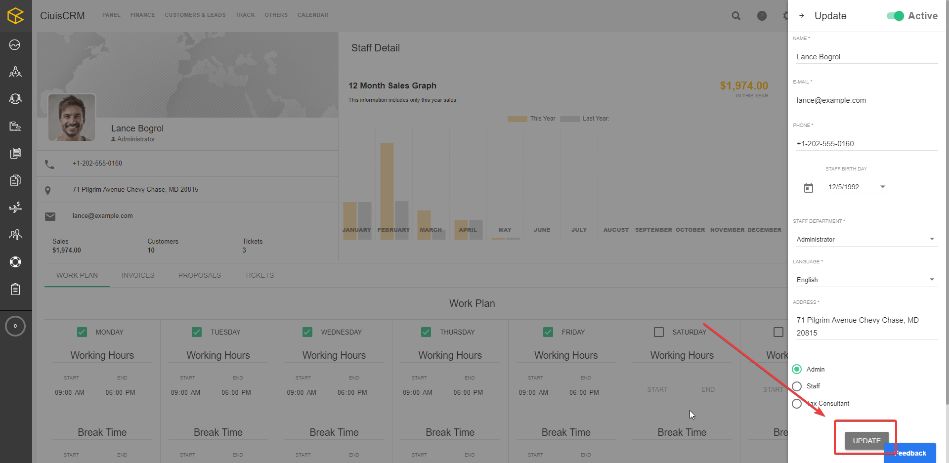Open the clock history icon in top bar
The width and height of the screenshot is (949, 463).
pos(762,16)
